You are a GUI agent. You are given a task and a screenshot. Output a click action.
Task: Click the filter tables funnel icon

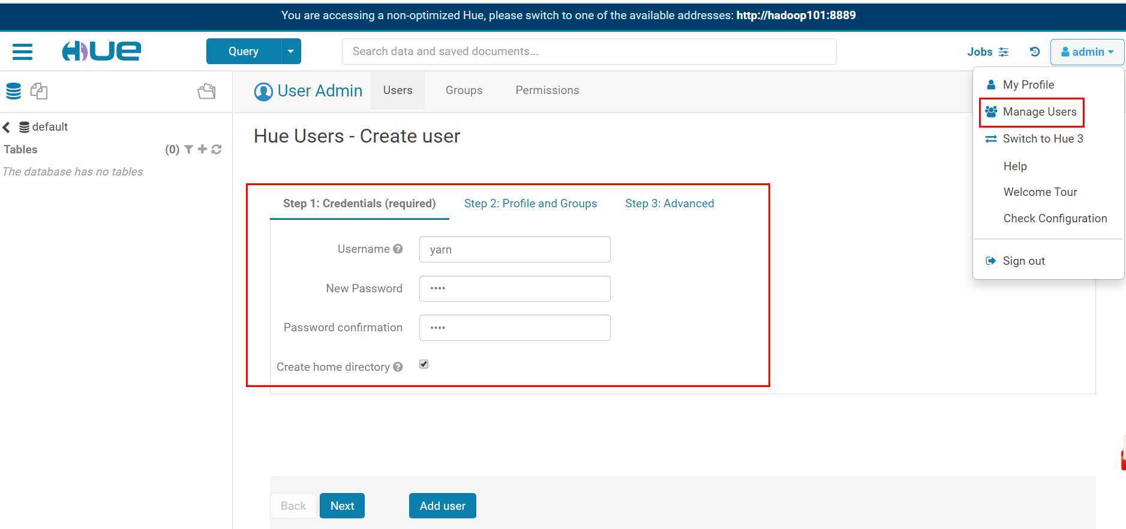click(x=188, y=149)
